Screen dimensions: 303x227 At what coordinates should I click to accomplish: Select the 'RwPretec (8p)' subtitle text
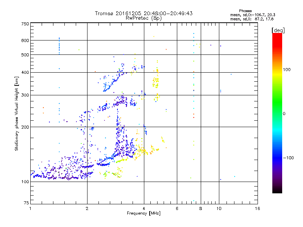144,18
